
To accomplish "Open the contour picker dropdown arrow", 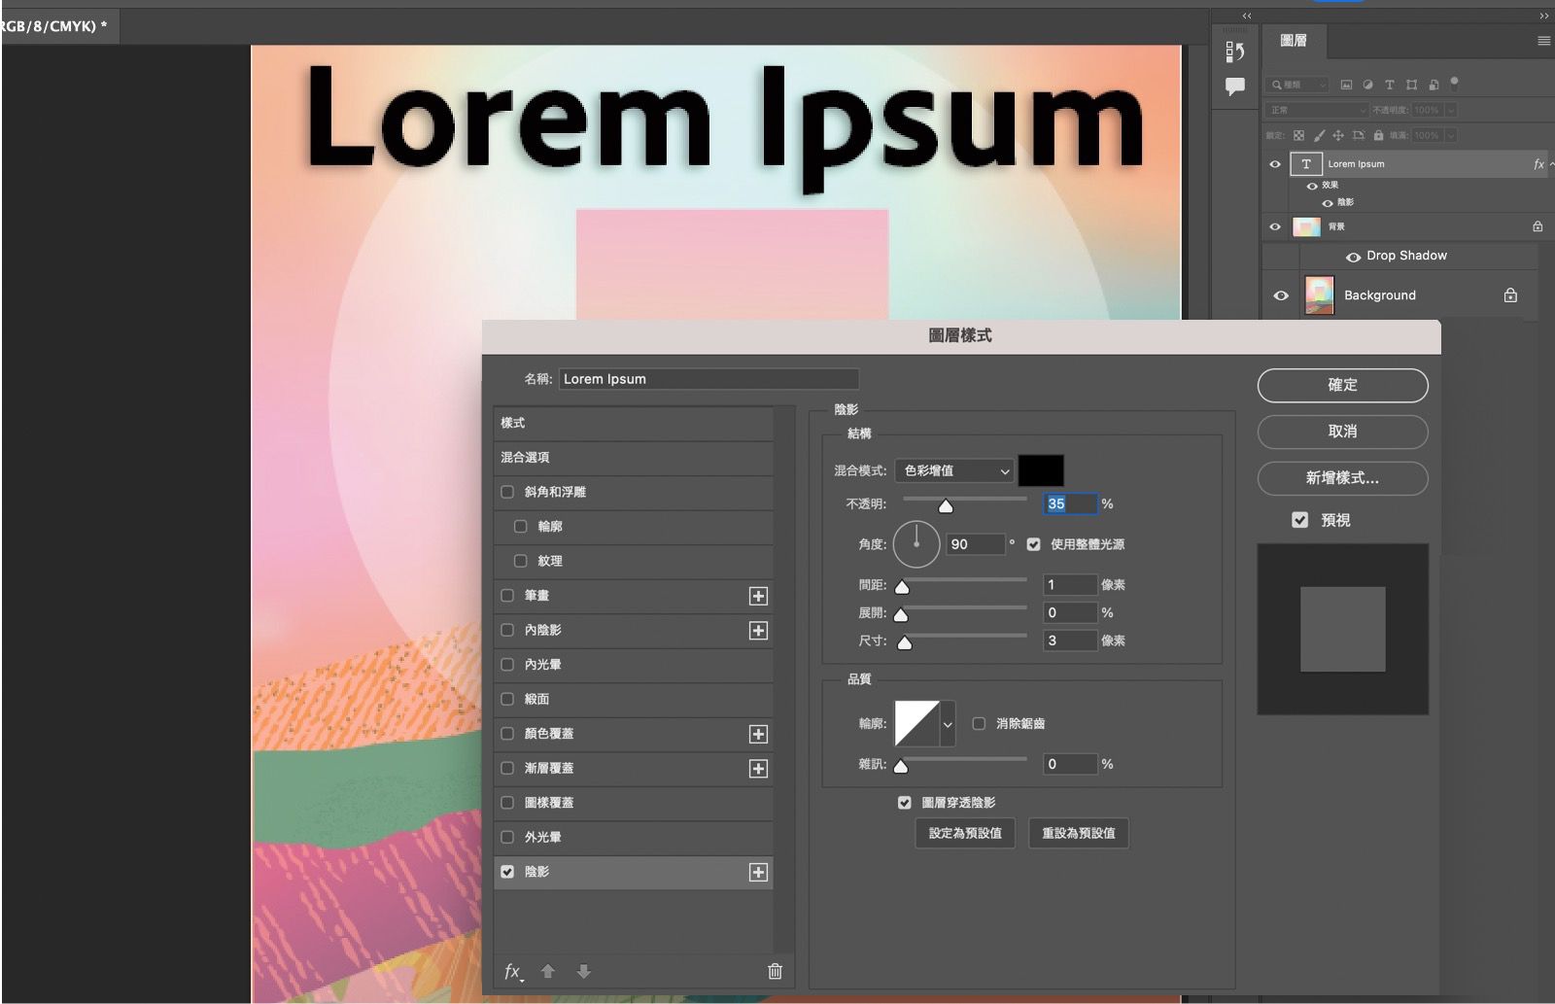I will click(948, 724).
